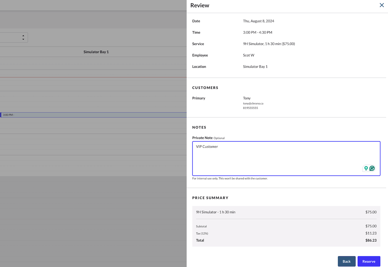The height and width of the screenshot is (267, 388).
Task: Click the 'Review' panel title
Action: [x=200, y=6]
